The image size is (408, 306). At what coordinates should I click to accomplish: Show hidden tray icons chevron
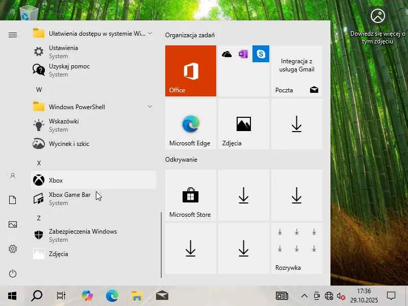(x=304, y=296)
